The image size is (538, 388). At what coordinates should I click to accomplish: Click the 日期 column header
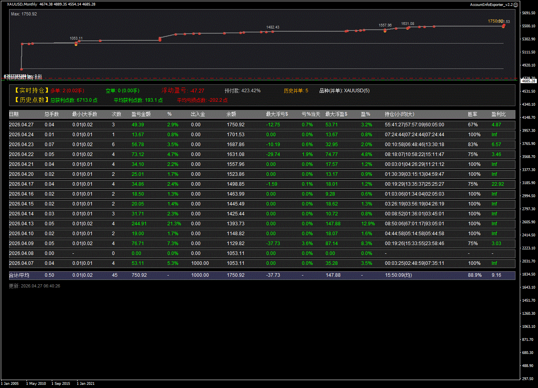(14, 114)
